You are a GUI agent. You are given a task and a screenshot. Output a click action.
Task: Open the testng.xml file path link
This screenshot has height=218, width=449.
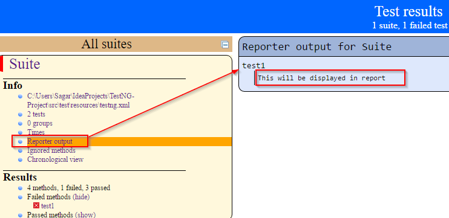[x=80, y=101]
